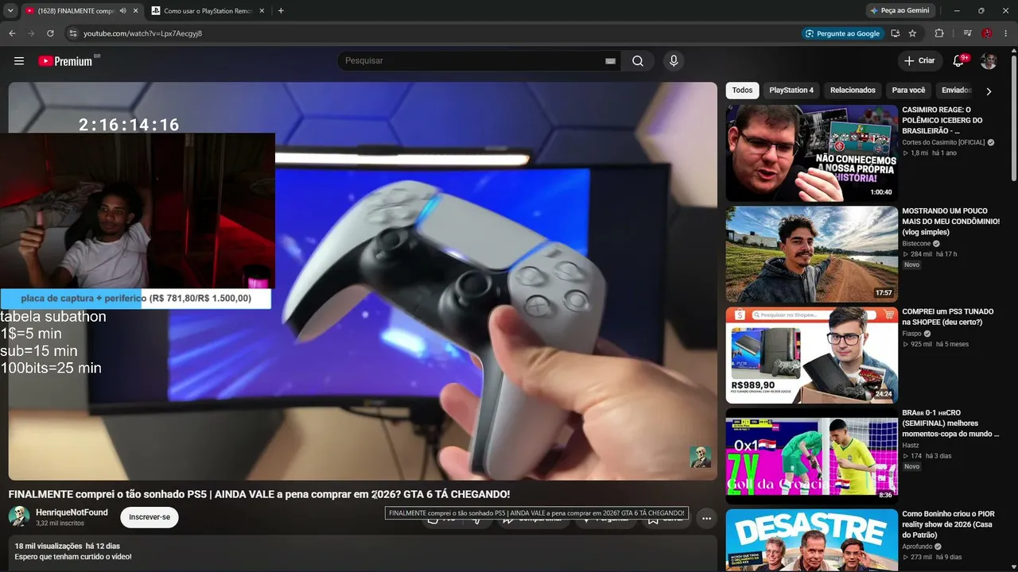Bookmark this page with the star
The width and height of the screenshot is (1018, 572).
coord(912,33)
